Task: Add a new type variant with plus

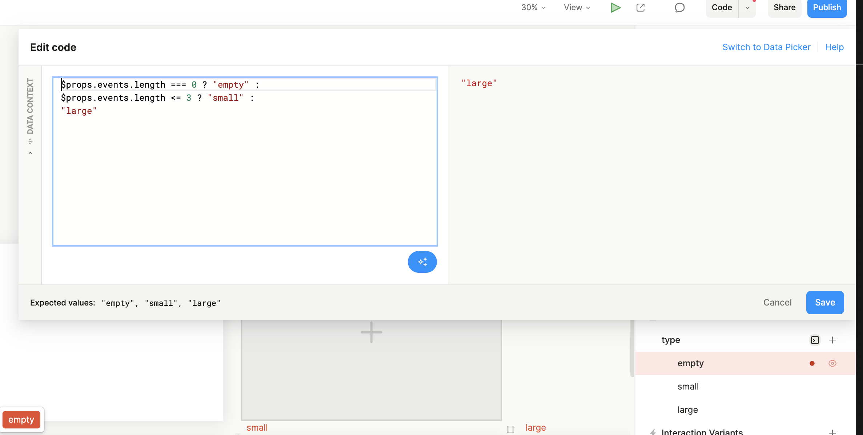Action: click(832, 340)
